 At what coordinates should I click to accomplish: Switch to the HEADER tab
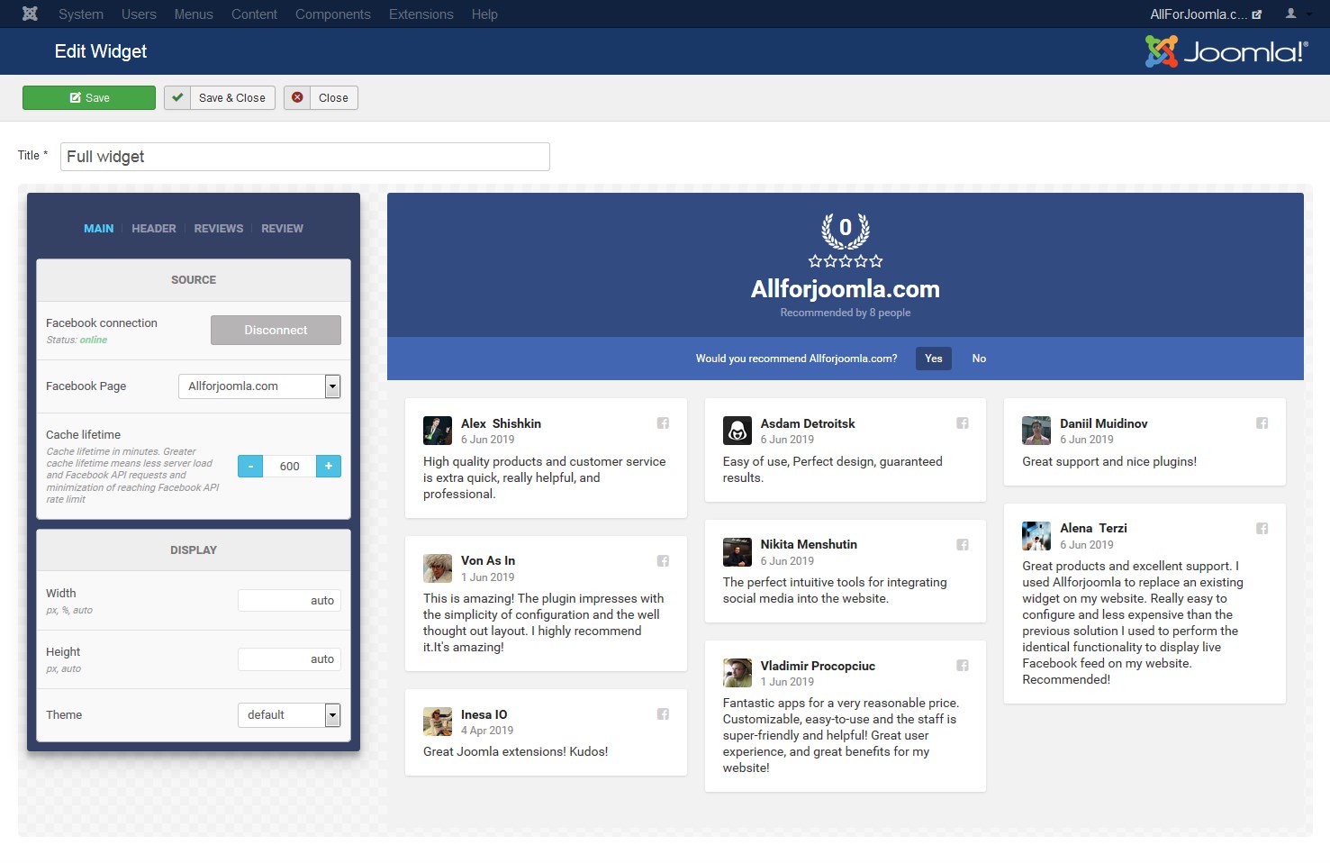(154, 229)
